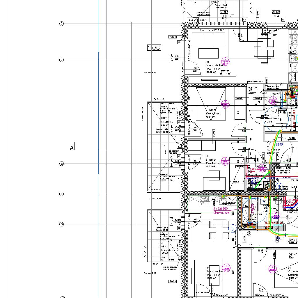298x298 pixels.
Task: Click the "4.OG" floor label box
Action: pos(154,47)
